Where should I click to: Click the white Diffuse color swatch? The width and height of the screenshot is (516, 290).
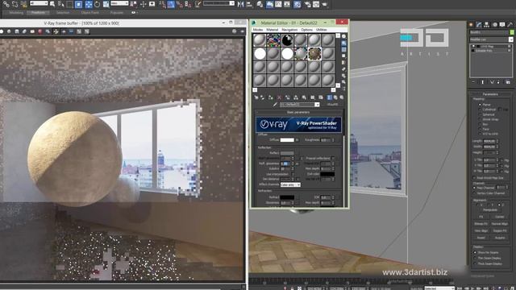pyautogui.click(x=287, y=140)
